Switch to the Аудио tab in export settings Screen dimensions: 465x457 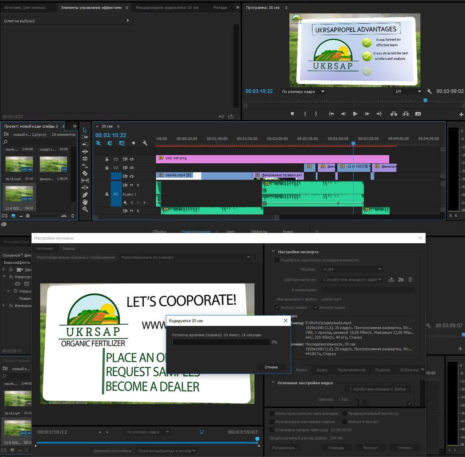322,370
